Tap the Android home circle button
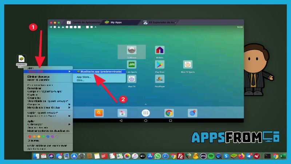 click(146, 121)
